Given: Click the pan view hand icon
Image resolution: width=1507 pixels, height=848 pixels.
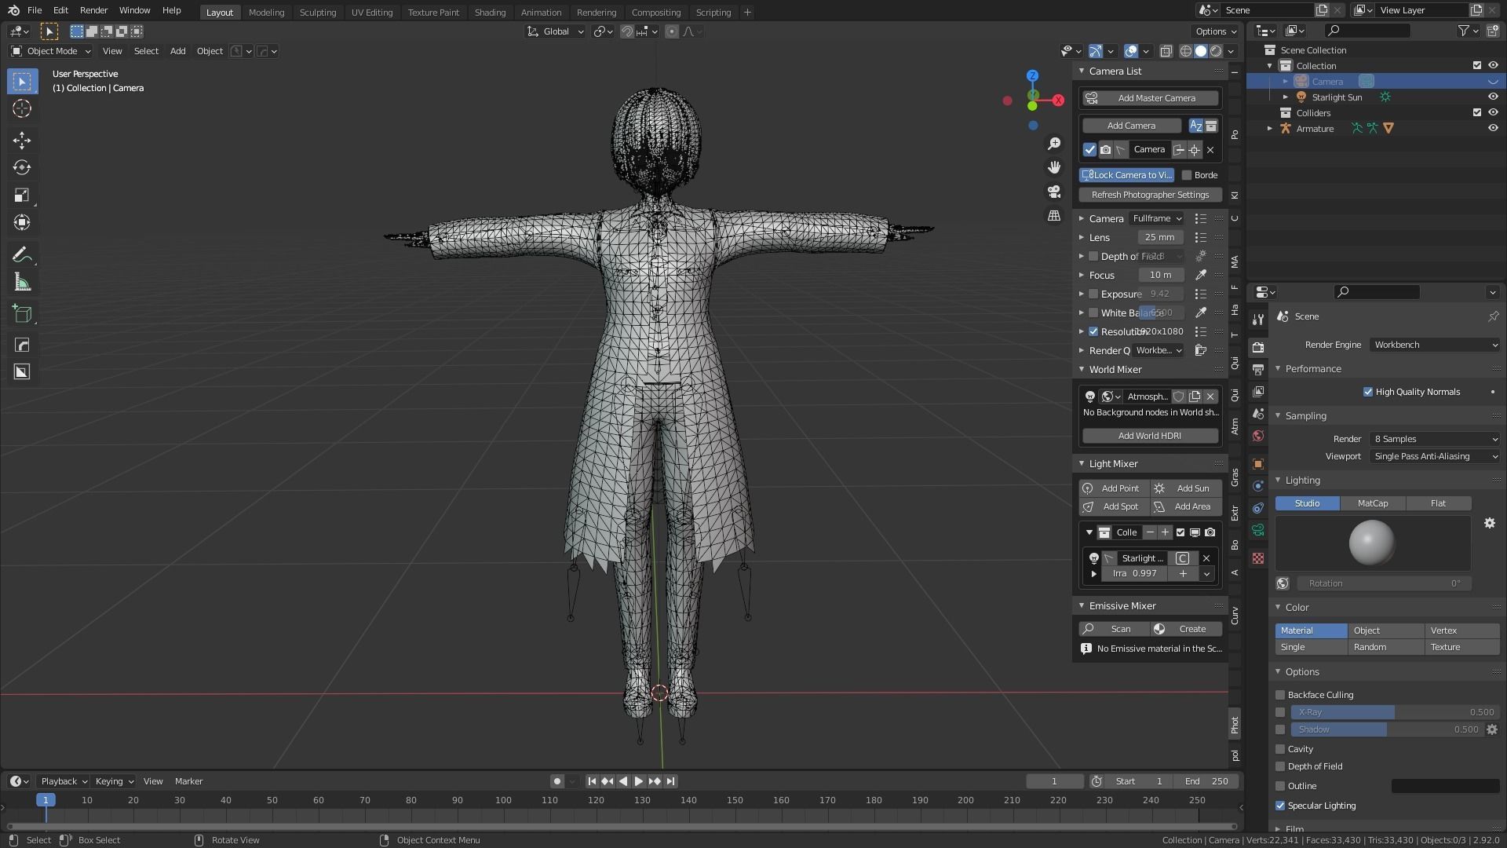Looking at the screenshot, I should 1054,167.
